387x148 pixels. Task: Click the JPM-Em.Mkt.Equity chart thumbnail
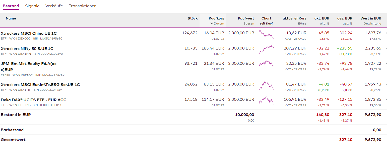266,64
